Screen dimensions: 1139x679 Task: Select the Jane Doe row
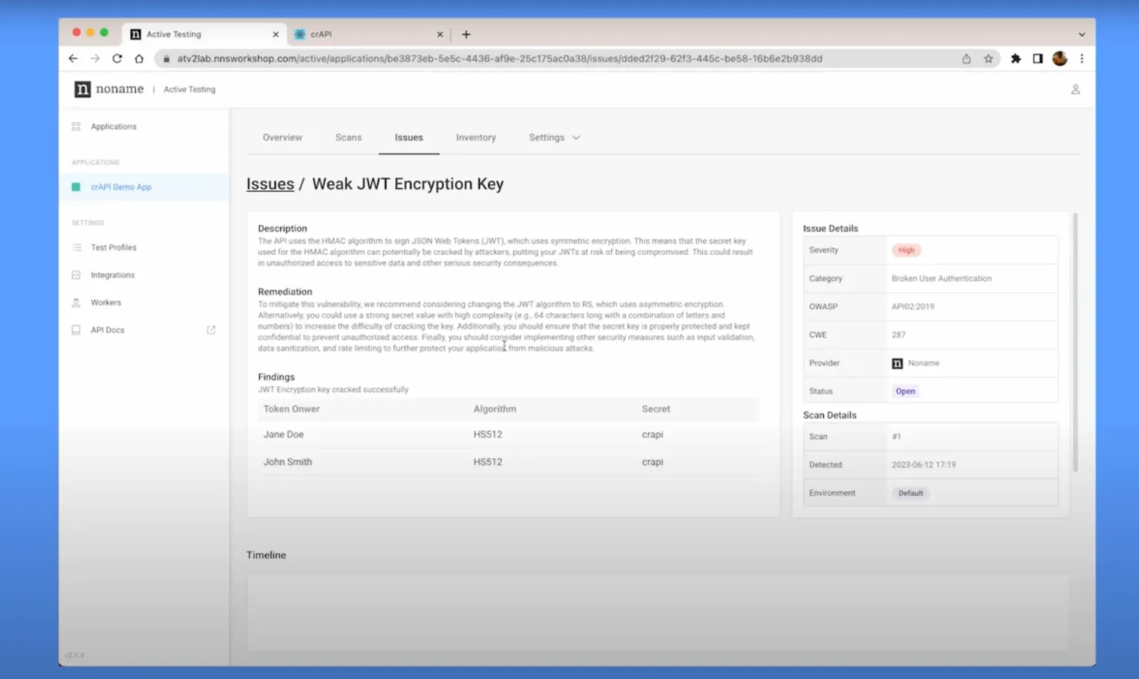509,434
